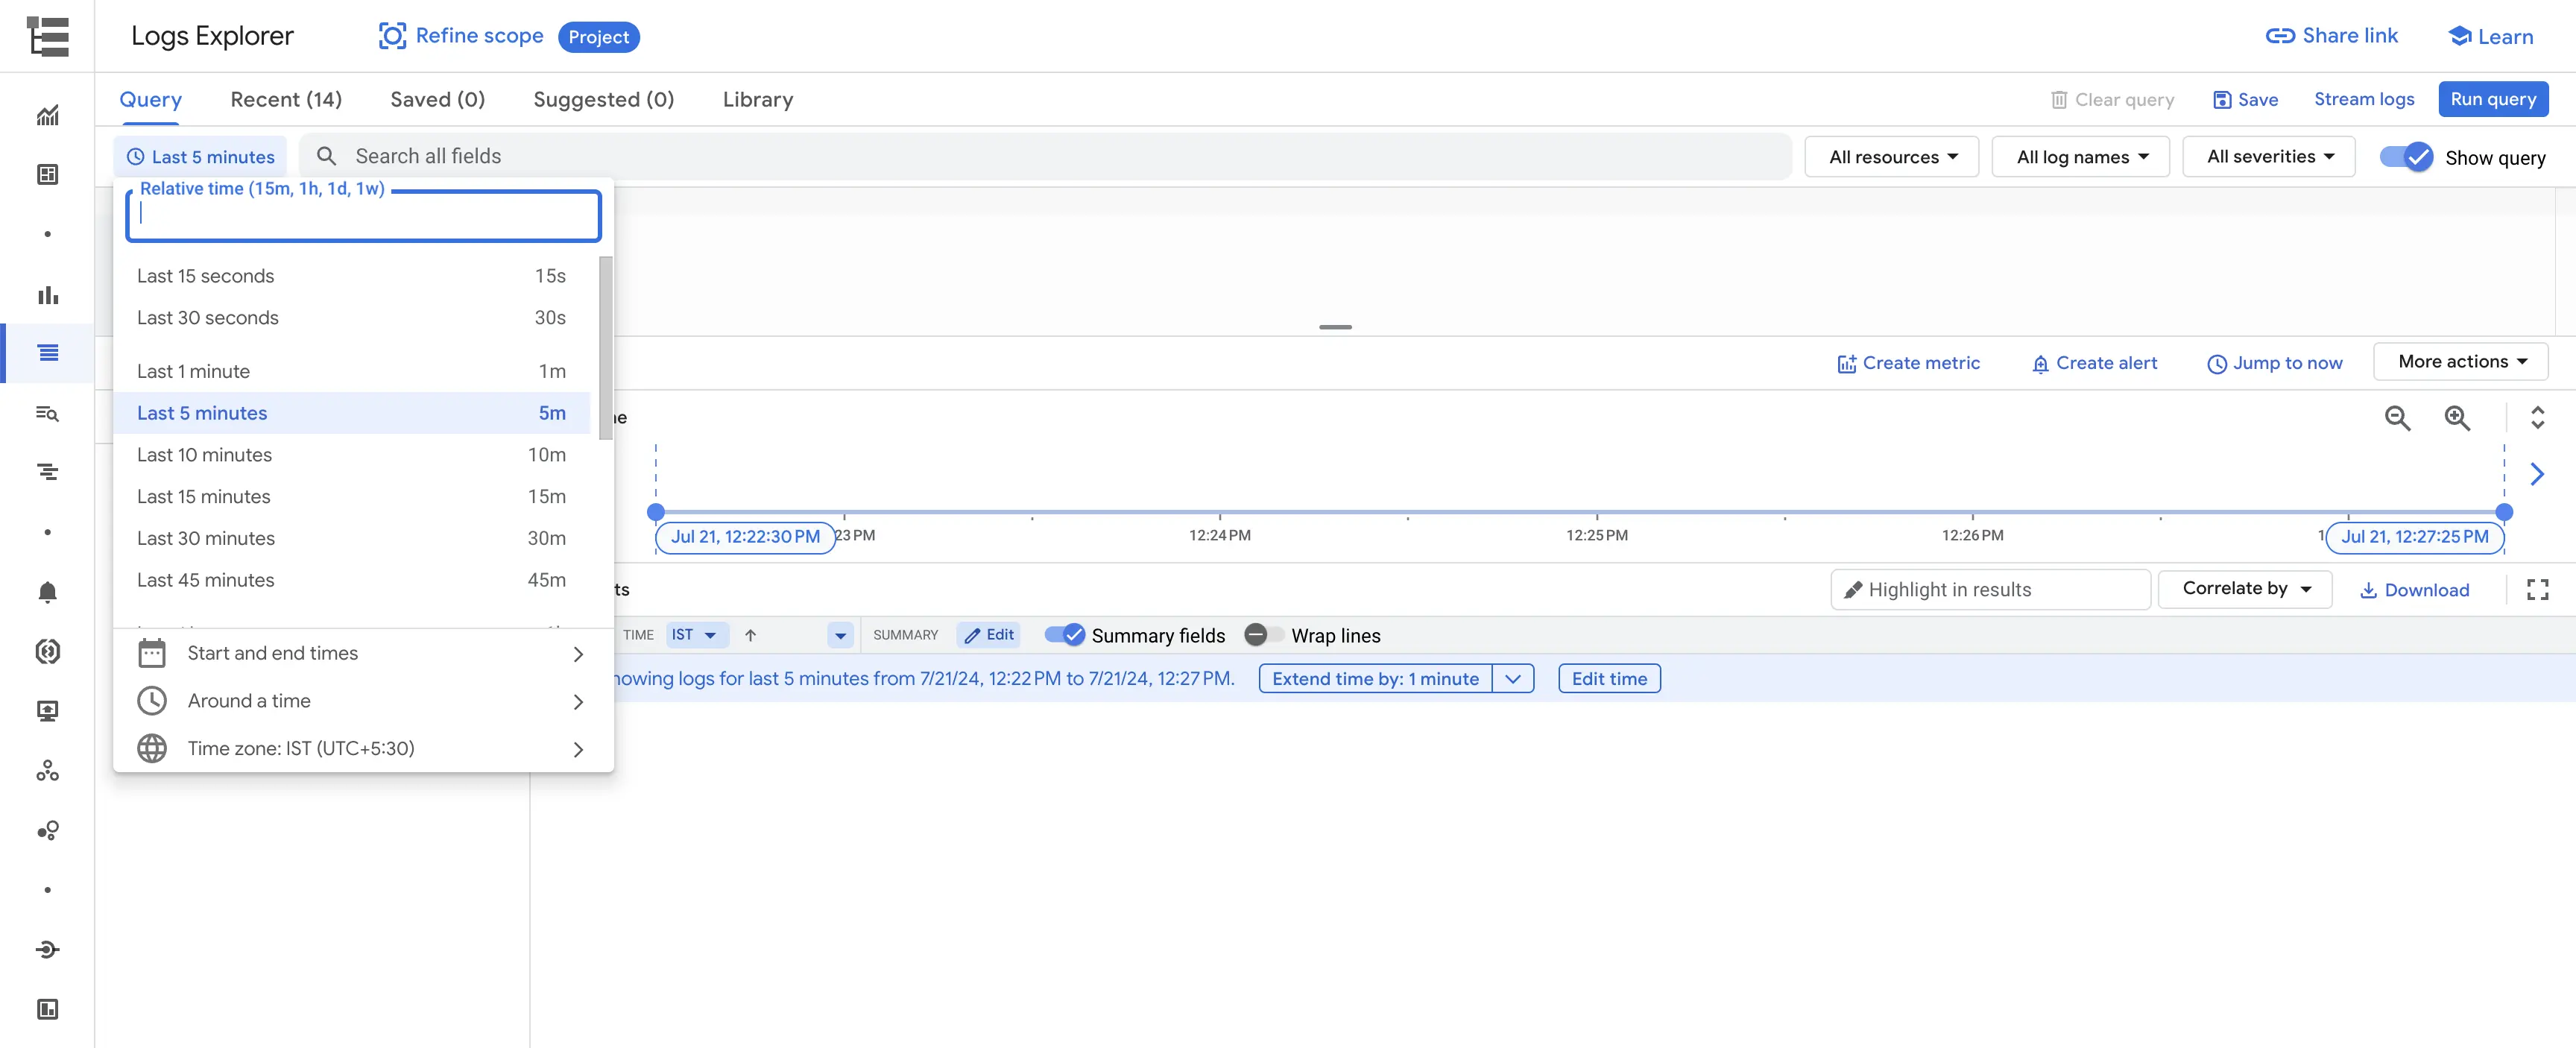The width and height of the screenshot is (2576, 1048).
Task: Click the Run query button
Action: click(2492, 99)
